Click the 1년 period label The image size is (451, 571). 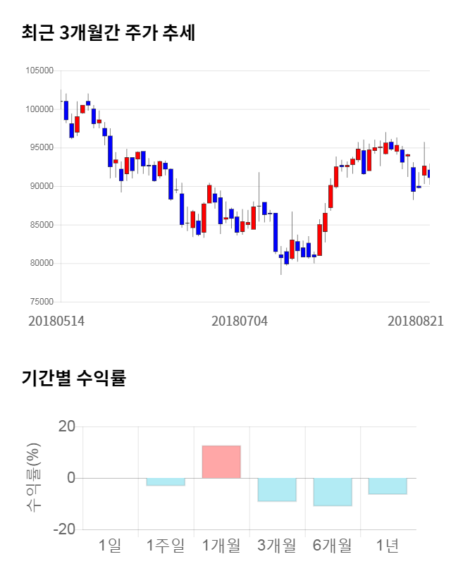[x=388, y=545]
